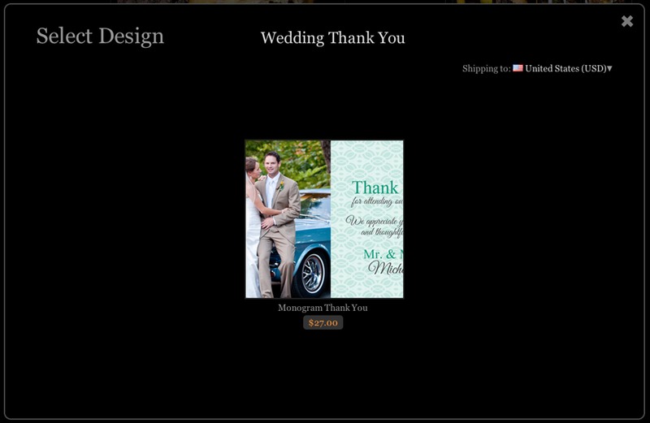Click the 'for attending' script line on card

coord(376,201)
